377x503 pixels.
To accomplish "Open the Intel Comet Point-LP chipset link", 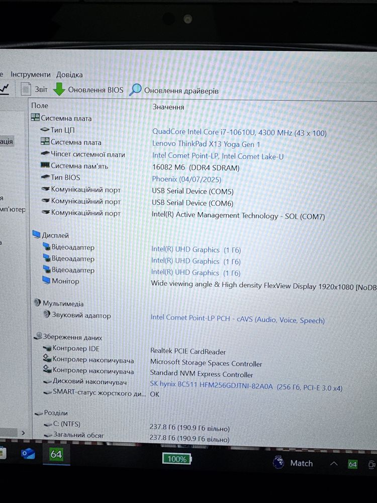I will point(218,156).
